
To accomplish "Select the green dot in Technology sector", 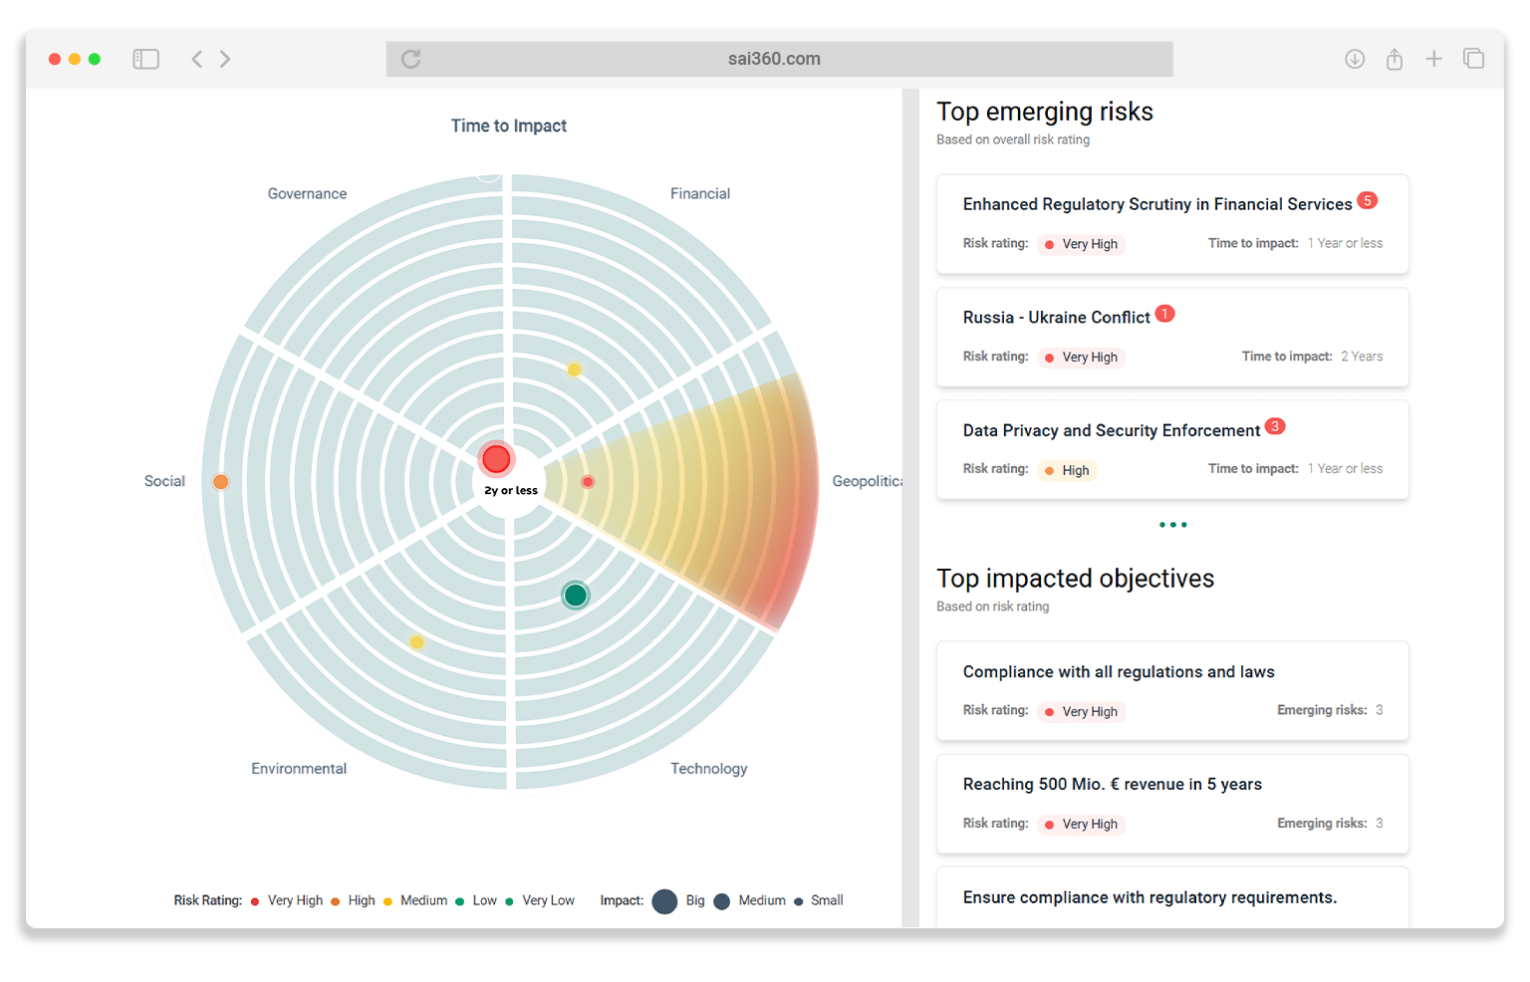I will tap(575, 596).
